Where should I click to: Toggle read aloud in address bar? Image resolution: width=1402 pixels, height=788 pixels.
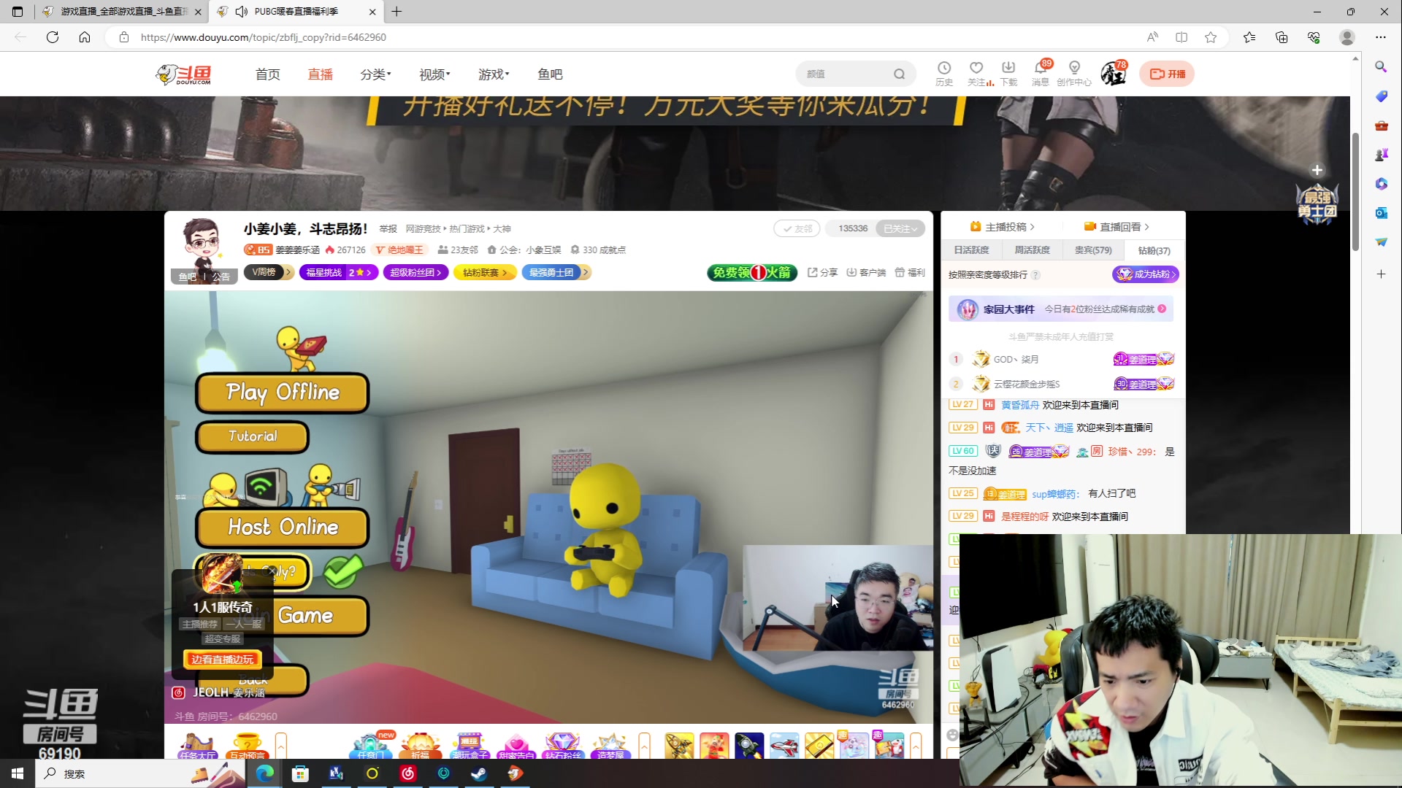click(1152, 37)
